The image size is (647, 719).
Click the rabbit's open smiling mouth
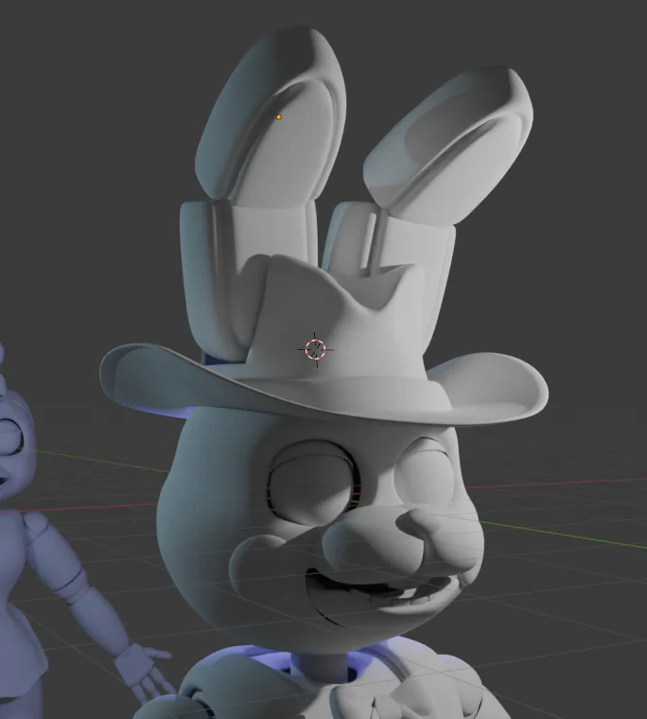point(383,596)
